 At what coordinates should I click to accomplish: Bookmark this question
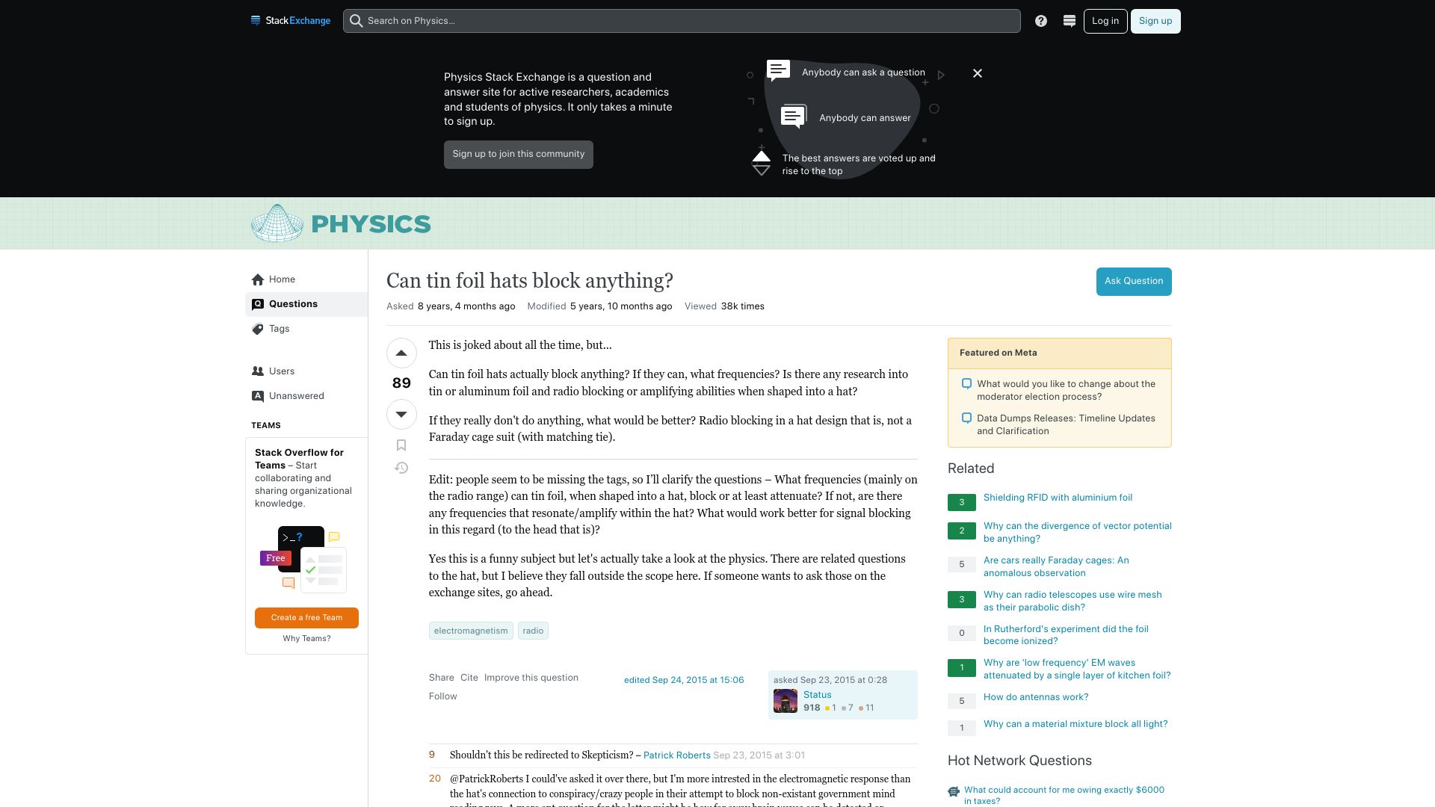pos(401,445)
